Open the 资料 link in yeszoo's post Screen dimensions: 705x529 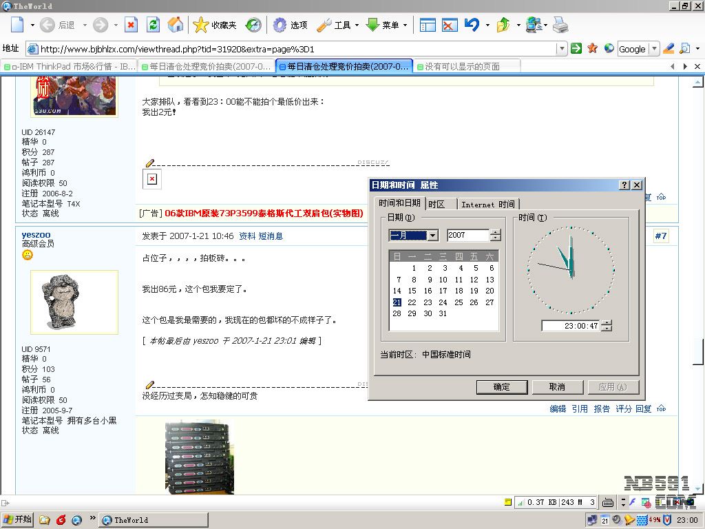246,236
